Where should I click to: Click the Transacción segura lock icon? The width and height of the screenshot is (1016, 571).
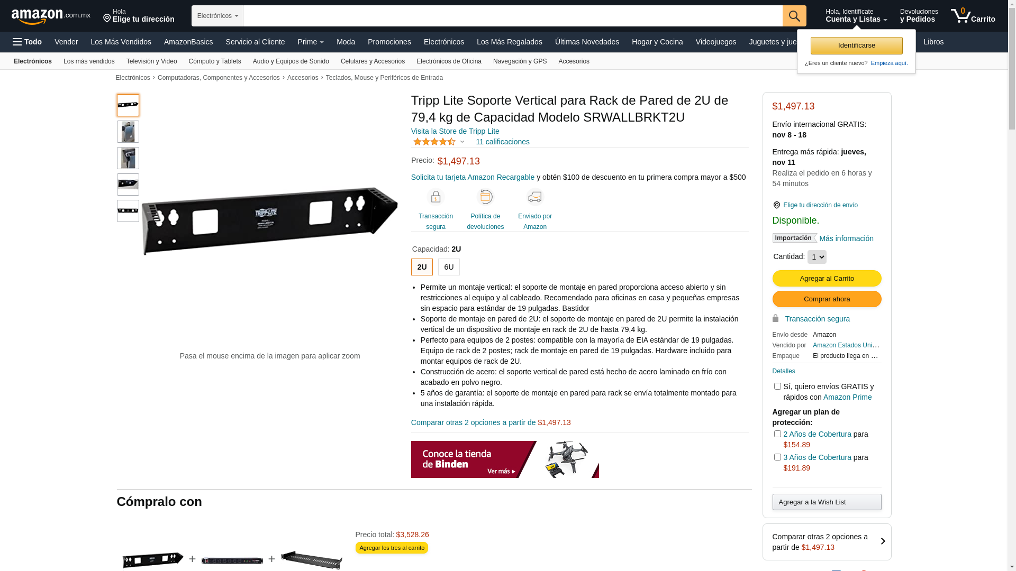pyautogui.click(x=436, y=197)
